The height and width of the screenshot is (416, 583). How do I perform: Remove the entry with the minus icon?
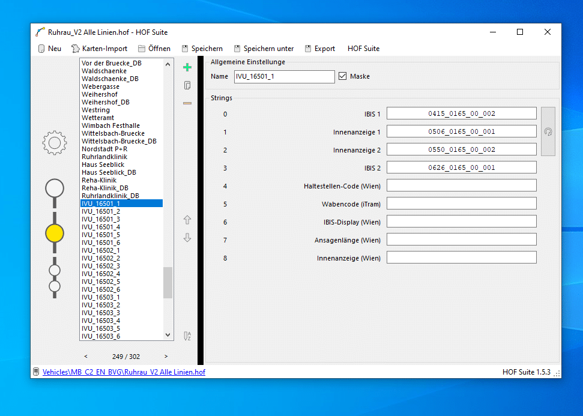pos(187,103)
